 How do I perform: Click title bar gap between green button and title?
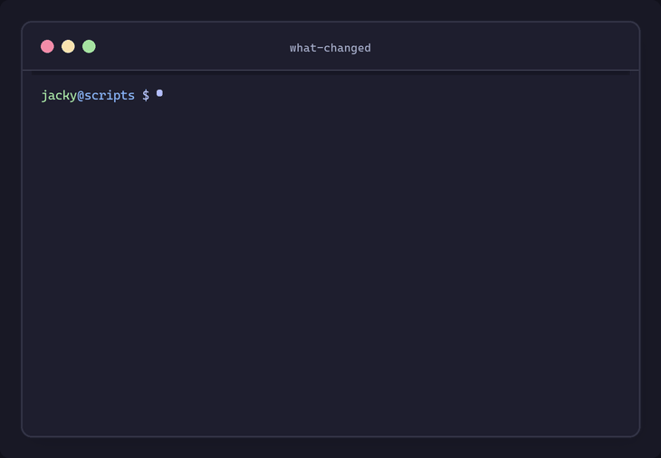tap(190, 47)
